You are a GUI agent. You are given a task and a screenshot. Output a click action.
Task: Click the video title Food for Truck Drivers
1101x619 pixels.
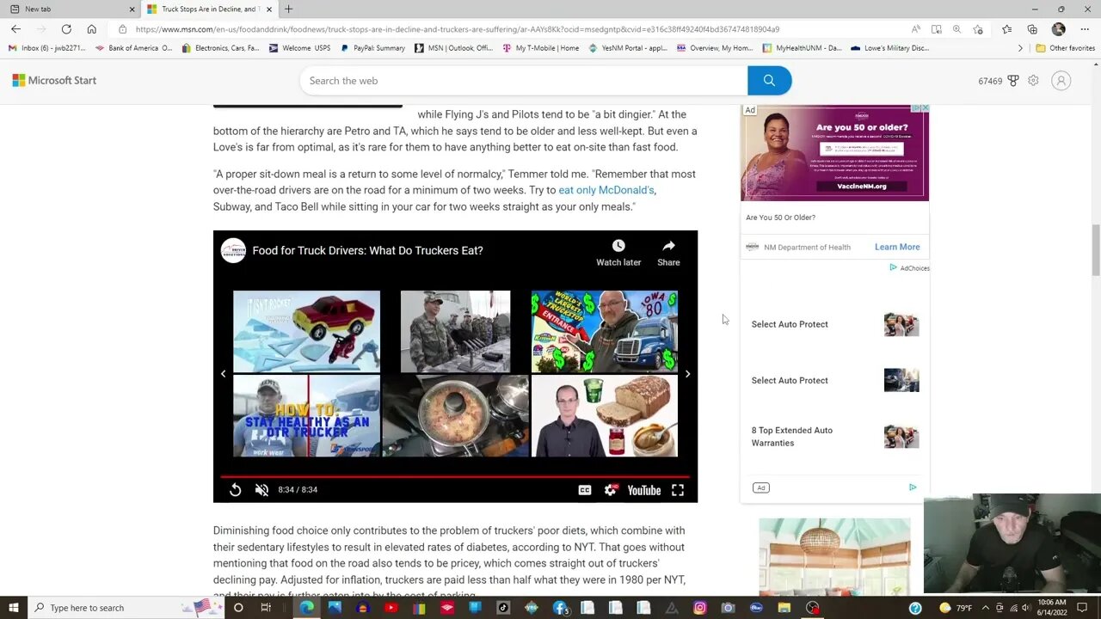coord(367,251)
